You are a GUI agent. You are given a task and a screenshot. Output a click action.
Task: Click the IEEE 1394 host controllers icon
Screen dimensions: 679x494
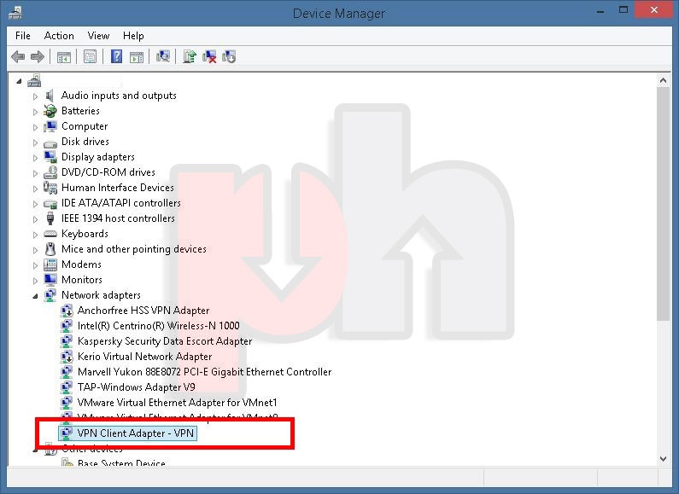pos(50,218)
